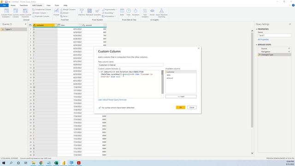This screenshot has height=166, width=295.
Task: Open the Help tab
Action: point(65,6)
